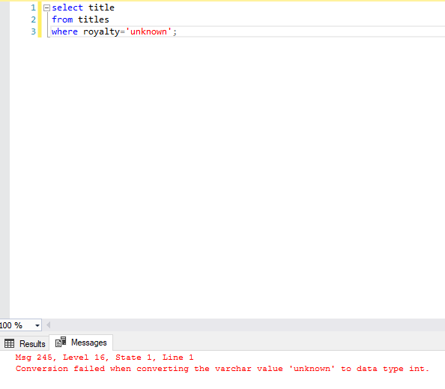Click the column name 'royalty'
Screen dimensions: 445x389
[101, 32]
